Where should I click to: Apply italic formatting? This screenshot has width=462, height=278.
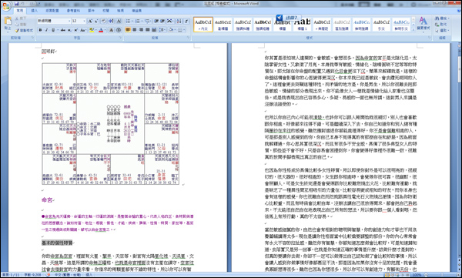(x=46, y=30)
